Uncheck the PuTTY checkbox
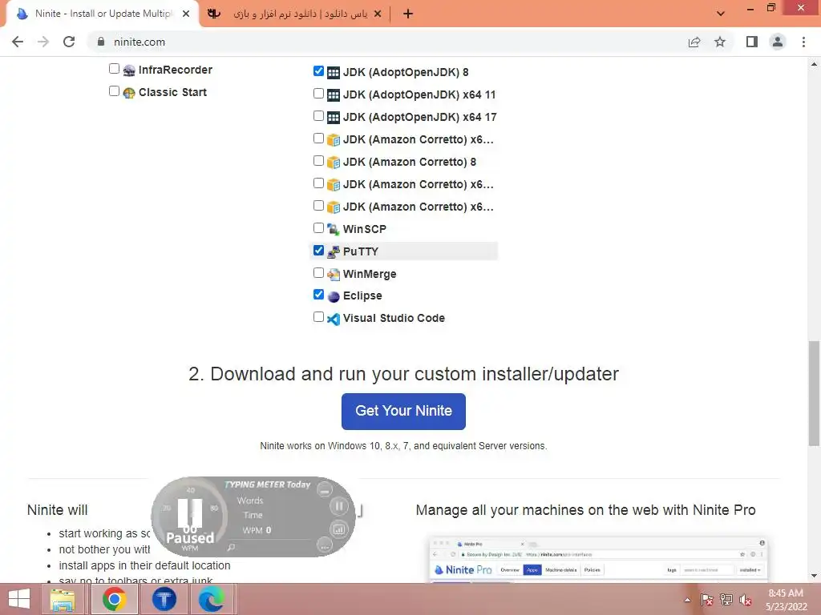821x615 pixels. (318, 251)
